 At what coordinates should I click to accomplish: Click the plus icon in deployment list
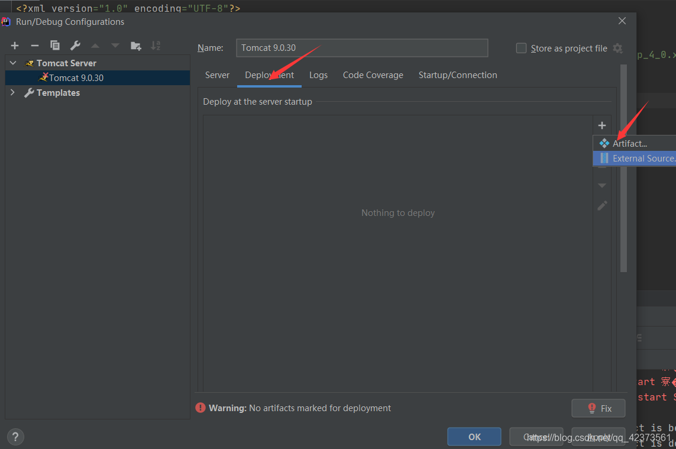click(602, 125)
